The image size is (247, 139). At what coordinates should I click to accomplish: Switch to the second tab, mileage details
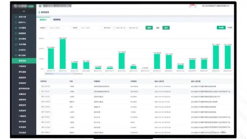57,20
